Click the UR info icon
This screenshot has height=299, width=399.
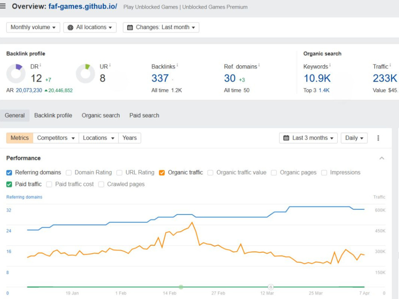coord(110,65)
